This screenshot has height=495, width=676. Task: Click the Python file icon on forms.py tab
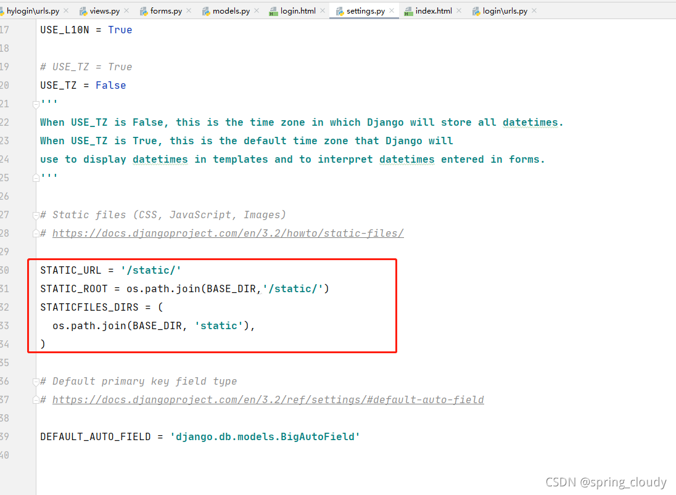[144, 11]
